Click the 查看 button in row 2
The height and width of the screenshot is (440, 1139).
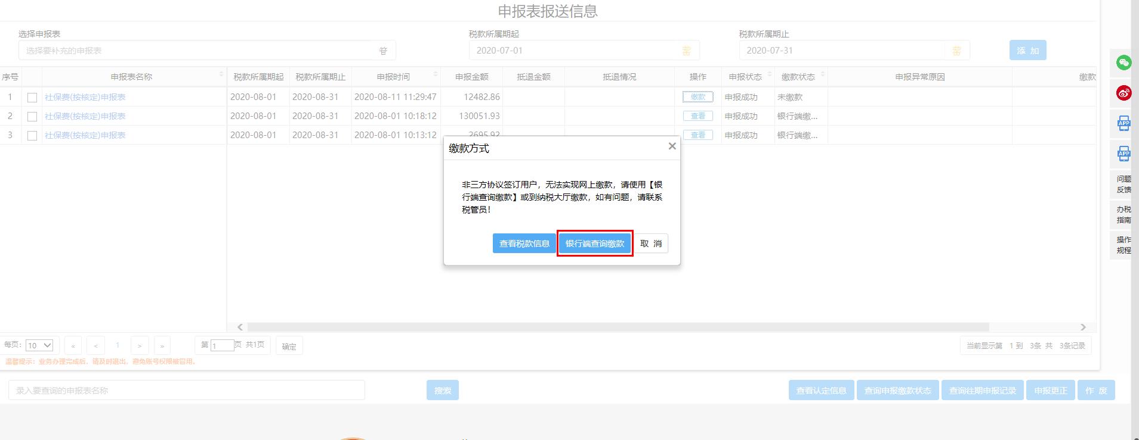[x=698, y=116]
